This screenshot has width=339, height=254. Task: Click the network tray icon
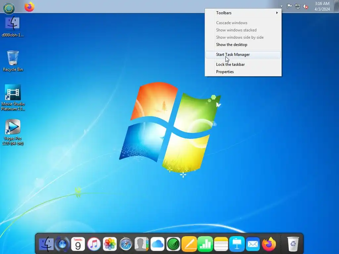(x=298, y=7)
